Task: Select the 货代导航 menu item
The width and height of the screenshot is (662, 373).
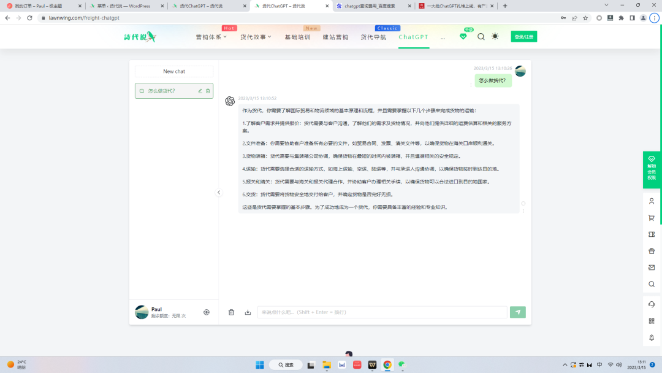Action: point(374,37)
